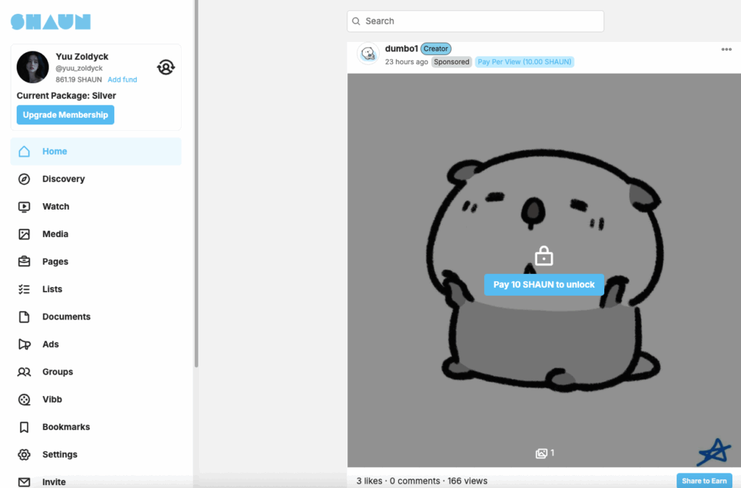Click the Add fund link

[122, 80]
